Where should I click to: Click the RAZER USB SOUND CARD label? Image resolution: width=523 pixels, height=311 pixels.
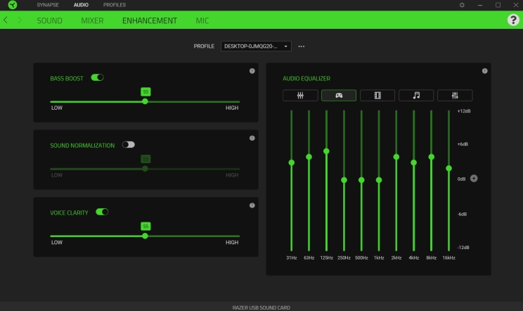(261, 307)
